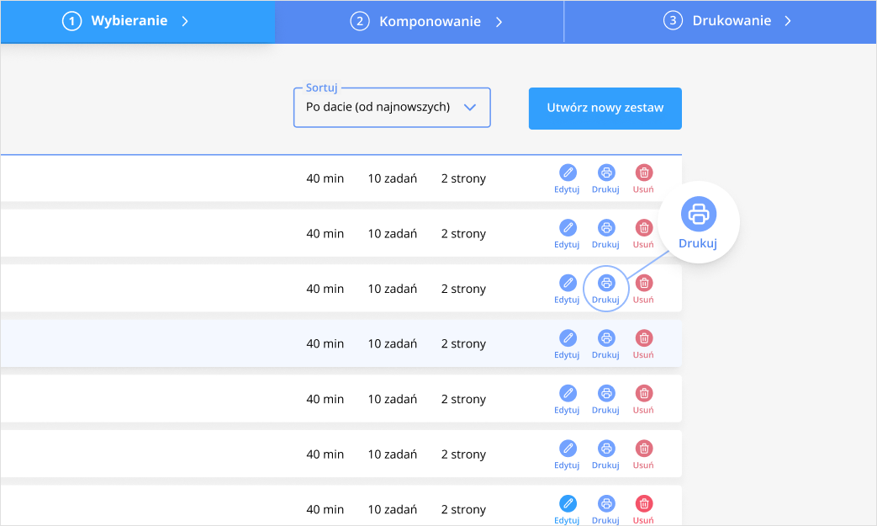877x526 pixels.
Task: Click '10 zadań' in the highlighted light-blue row
Action: coord(392,343)
